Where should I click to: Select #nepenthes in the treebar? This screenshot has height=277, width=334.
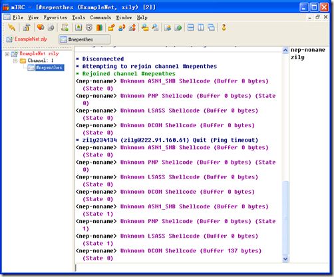[49, 67]
